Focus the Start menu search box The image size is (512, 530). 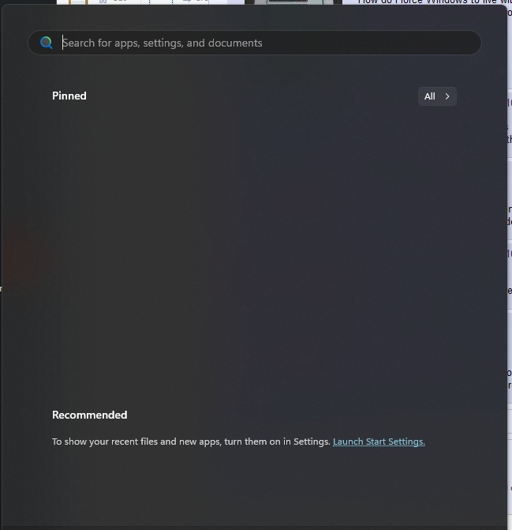(255, 43)
